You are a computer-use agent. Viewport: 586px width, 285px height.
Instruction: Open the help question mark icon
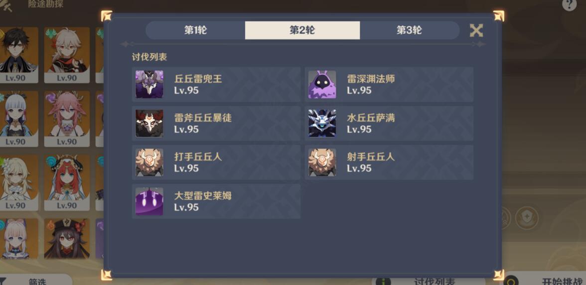pyautogui.click(x=569, y=4)
